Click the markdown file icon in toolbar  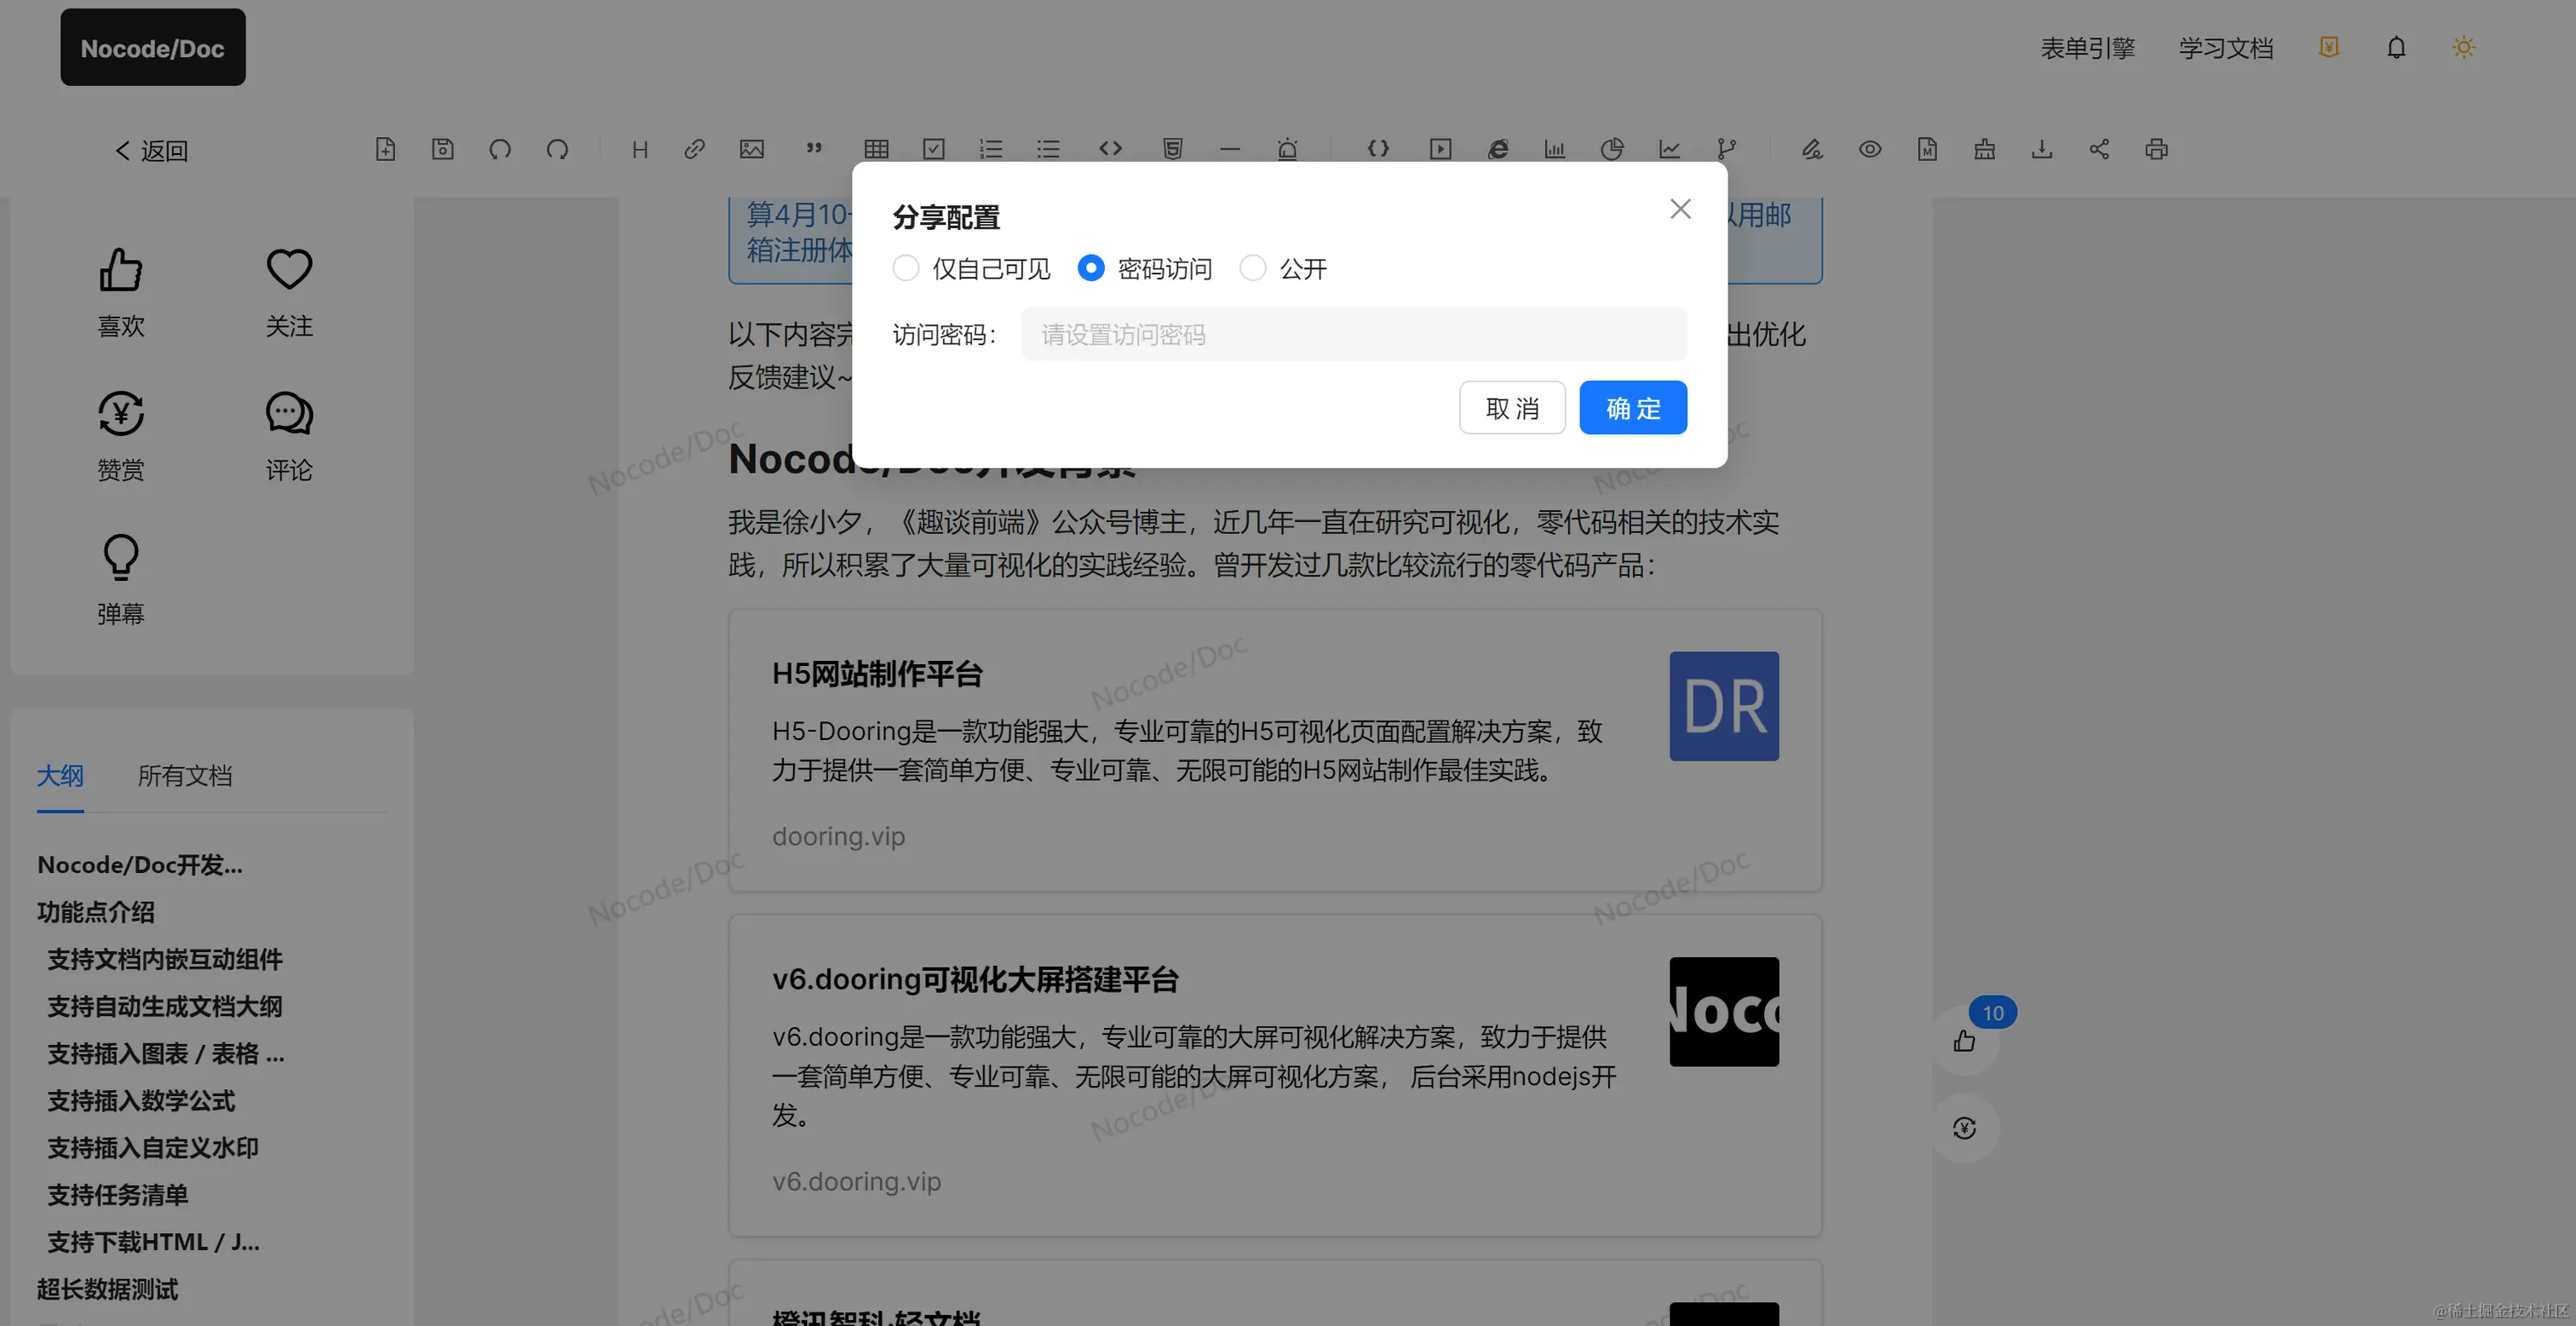(x=1927, y=149)
